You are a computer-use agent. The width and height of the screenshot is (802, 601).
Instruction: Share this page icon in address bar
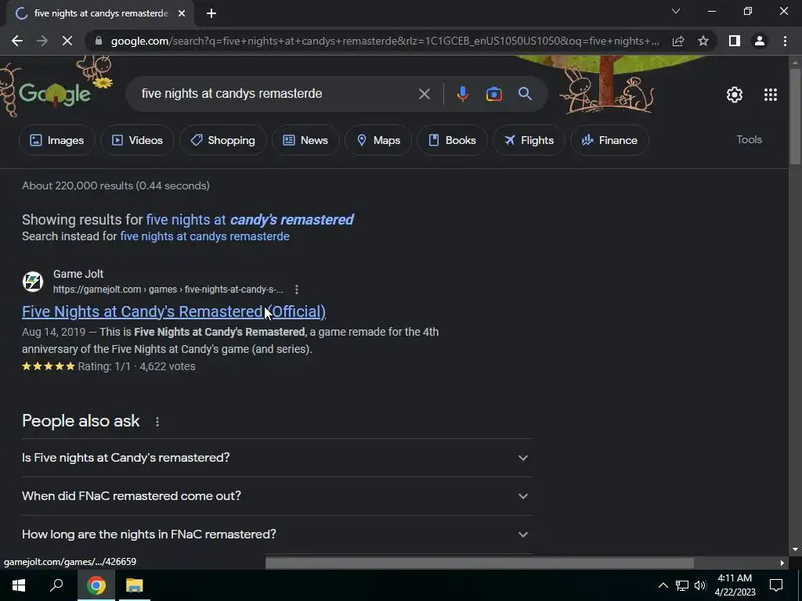point(678,41)
